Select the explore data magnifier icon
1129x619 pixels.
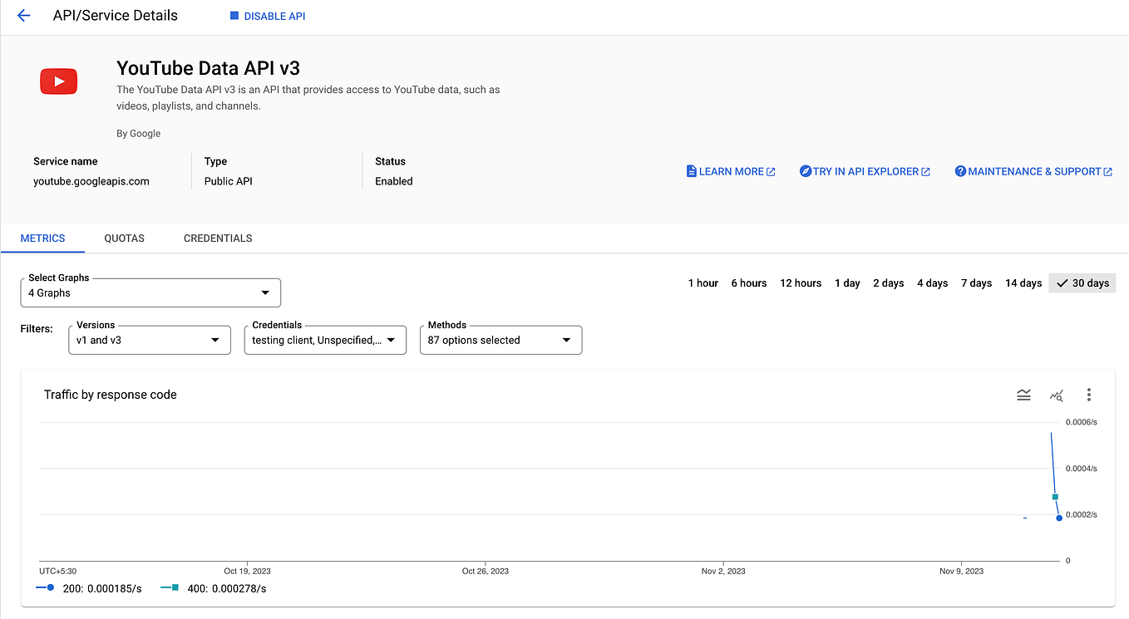tap(1056, 395)
